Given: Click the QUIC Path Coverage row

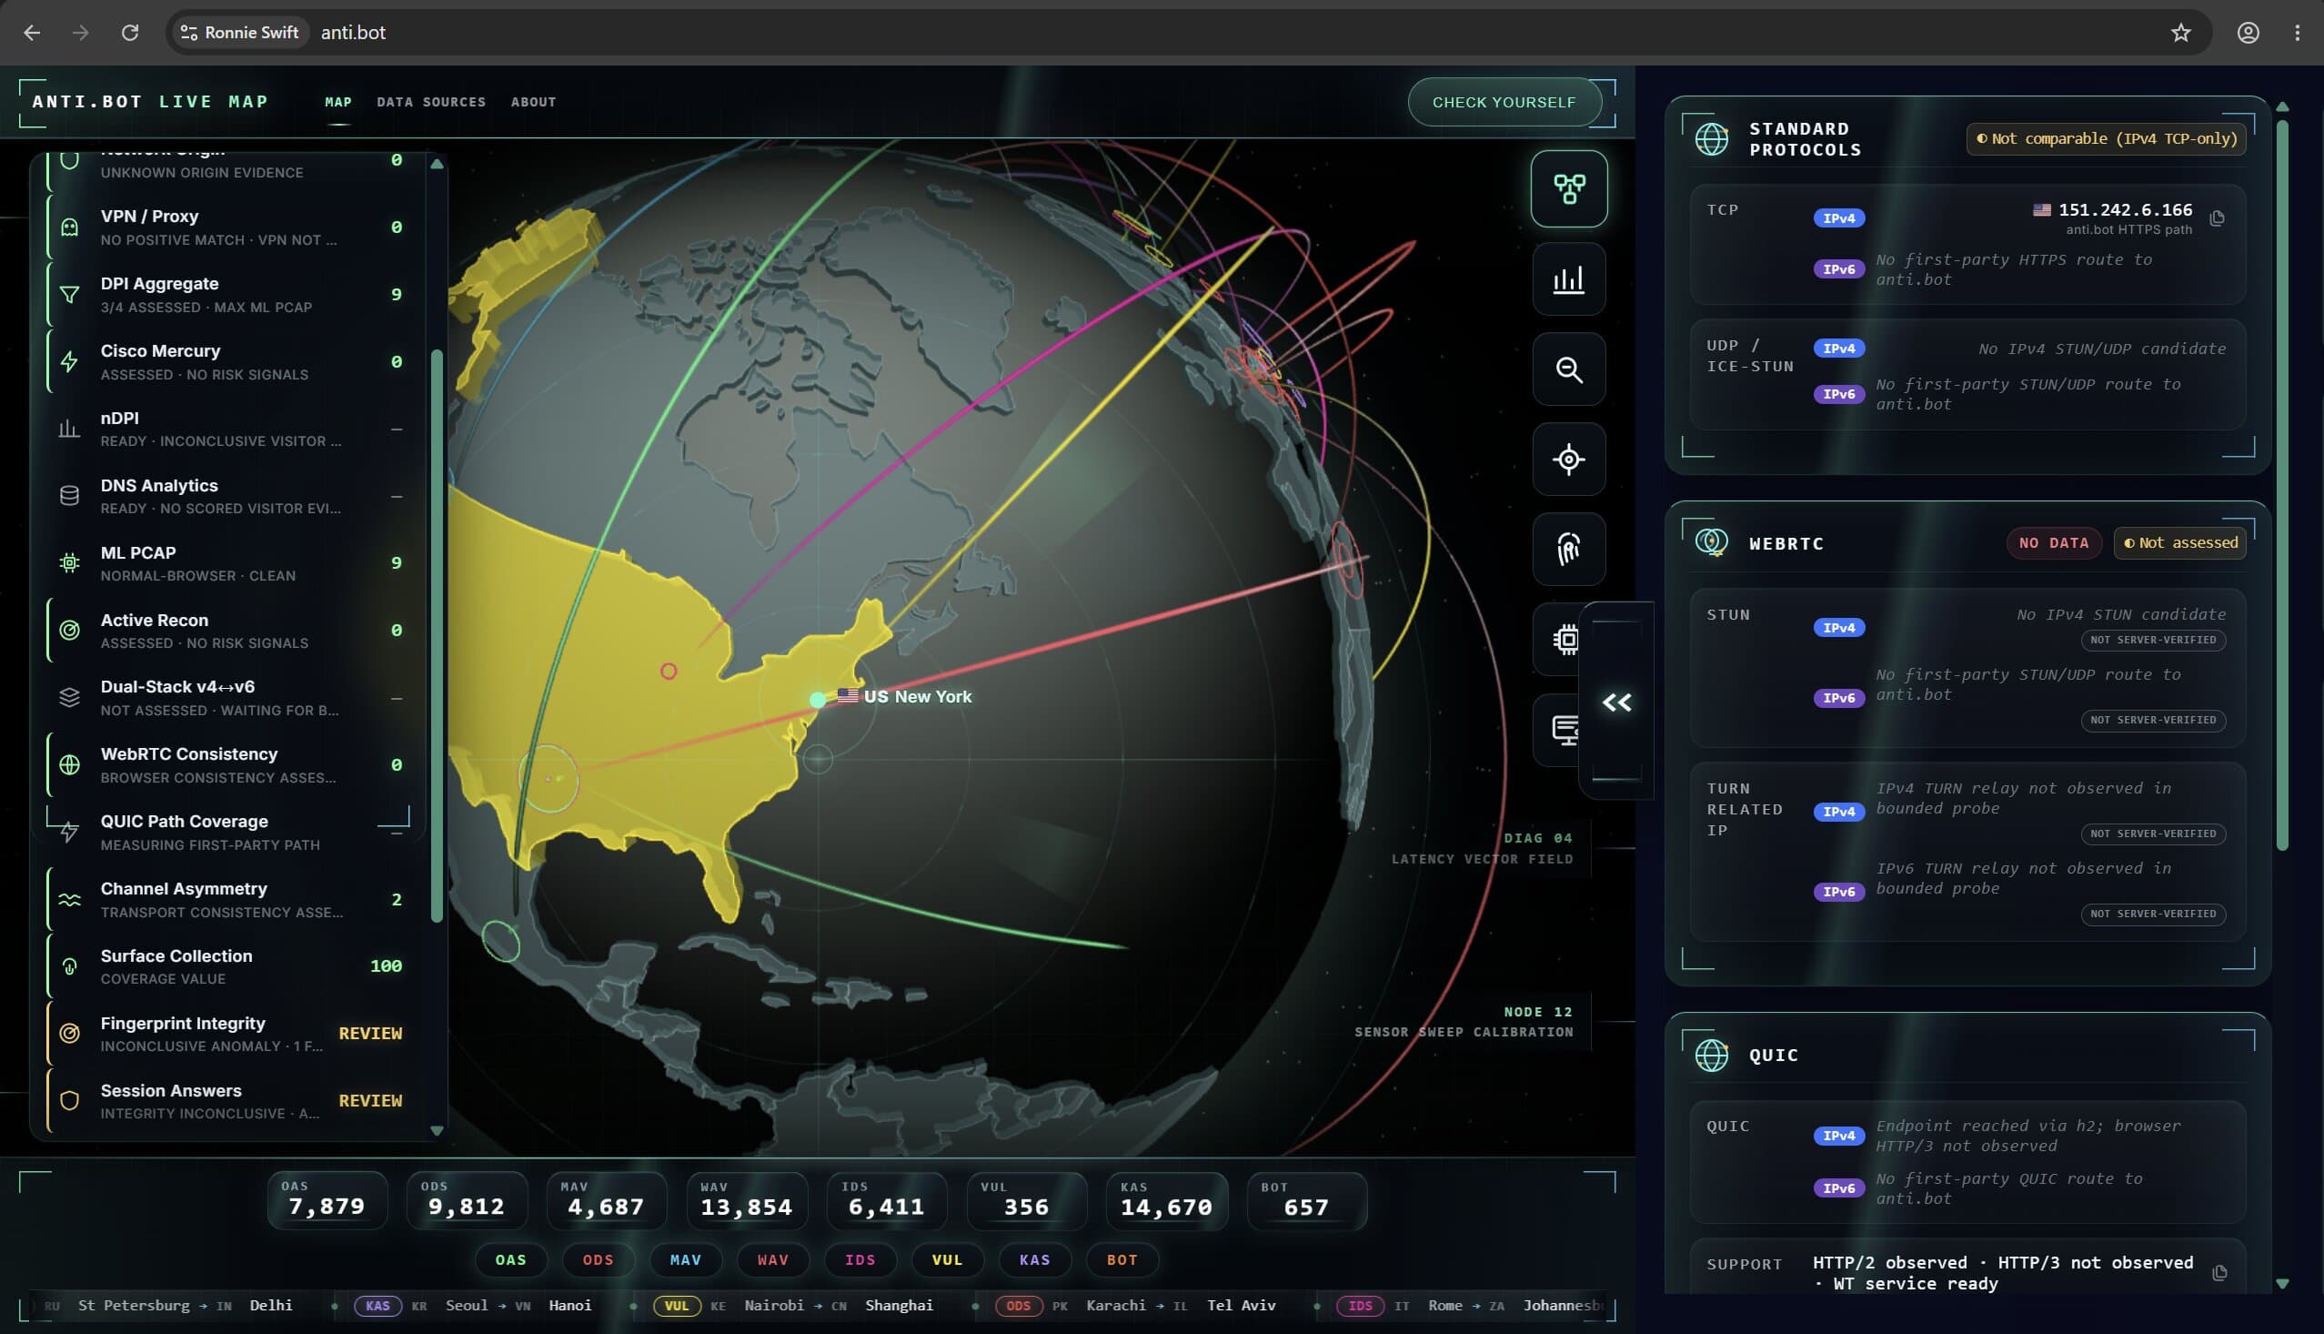Looking at the screenshot, I should tap(229, 832).
